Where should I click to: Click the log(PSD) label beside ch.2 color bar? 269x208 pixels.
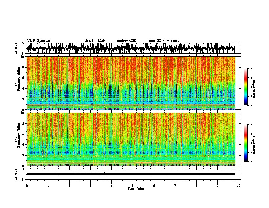(x=254, y=144)
